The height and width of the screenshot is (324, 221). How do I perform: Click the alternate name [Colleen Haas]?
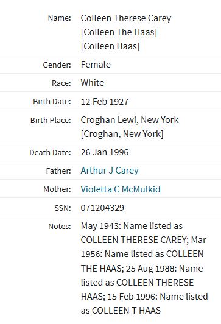[110, 46]
